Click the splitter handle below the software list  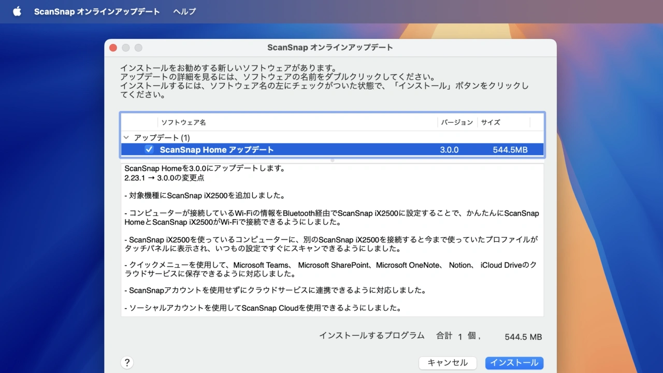tap(332, 161)
